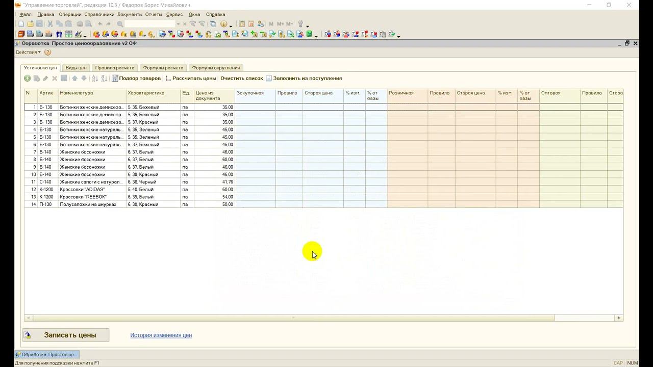Open the search field dropdown arrow

coord(178,24)
